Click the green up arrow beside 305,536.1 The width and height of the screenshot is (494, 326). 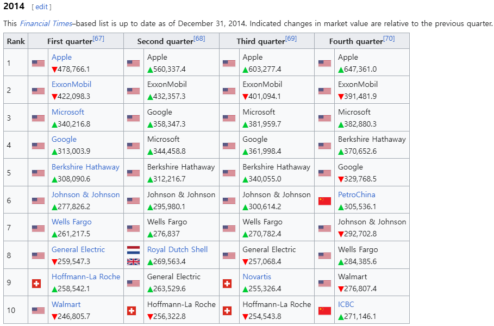coord(341,207)
